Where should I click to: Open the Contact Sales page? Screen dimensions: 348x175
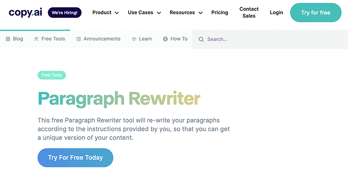click(249, 12)
